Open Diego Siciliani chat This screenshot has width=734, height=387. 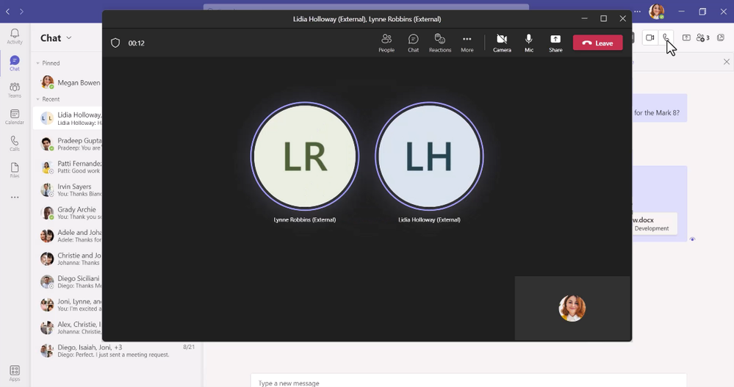click(68, 281)
